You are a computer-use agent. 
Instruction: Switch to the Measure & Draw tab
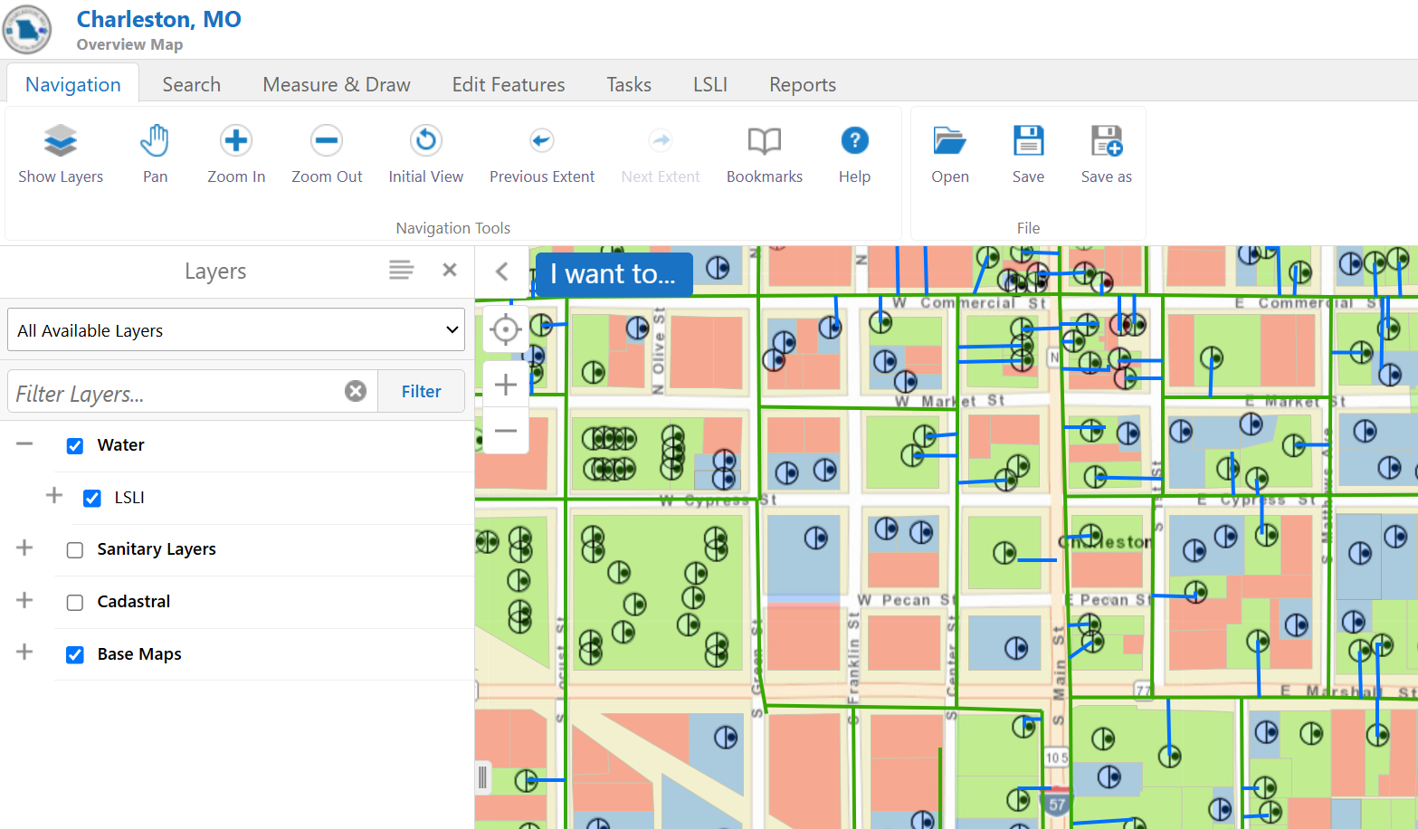click(336, 85)
